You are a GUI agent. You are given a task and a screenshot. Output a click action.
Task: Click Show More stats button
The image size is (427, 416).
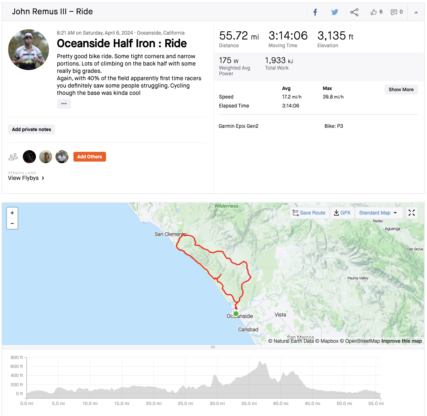point(401,90)
